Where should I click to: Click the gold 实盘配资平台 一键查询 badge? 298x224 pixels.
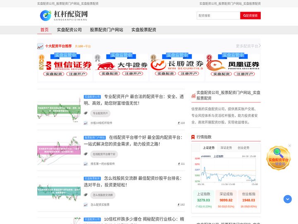point(279,158)
